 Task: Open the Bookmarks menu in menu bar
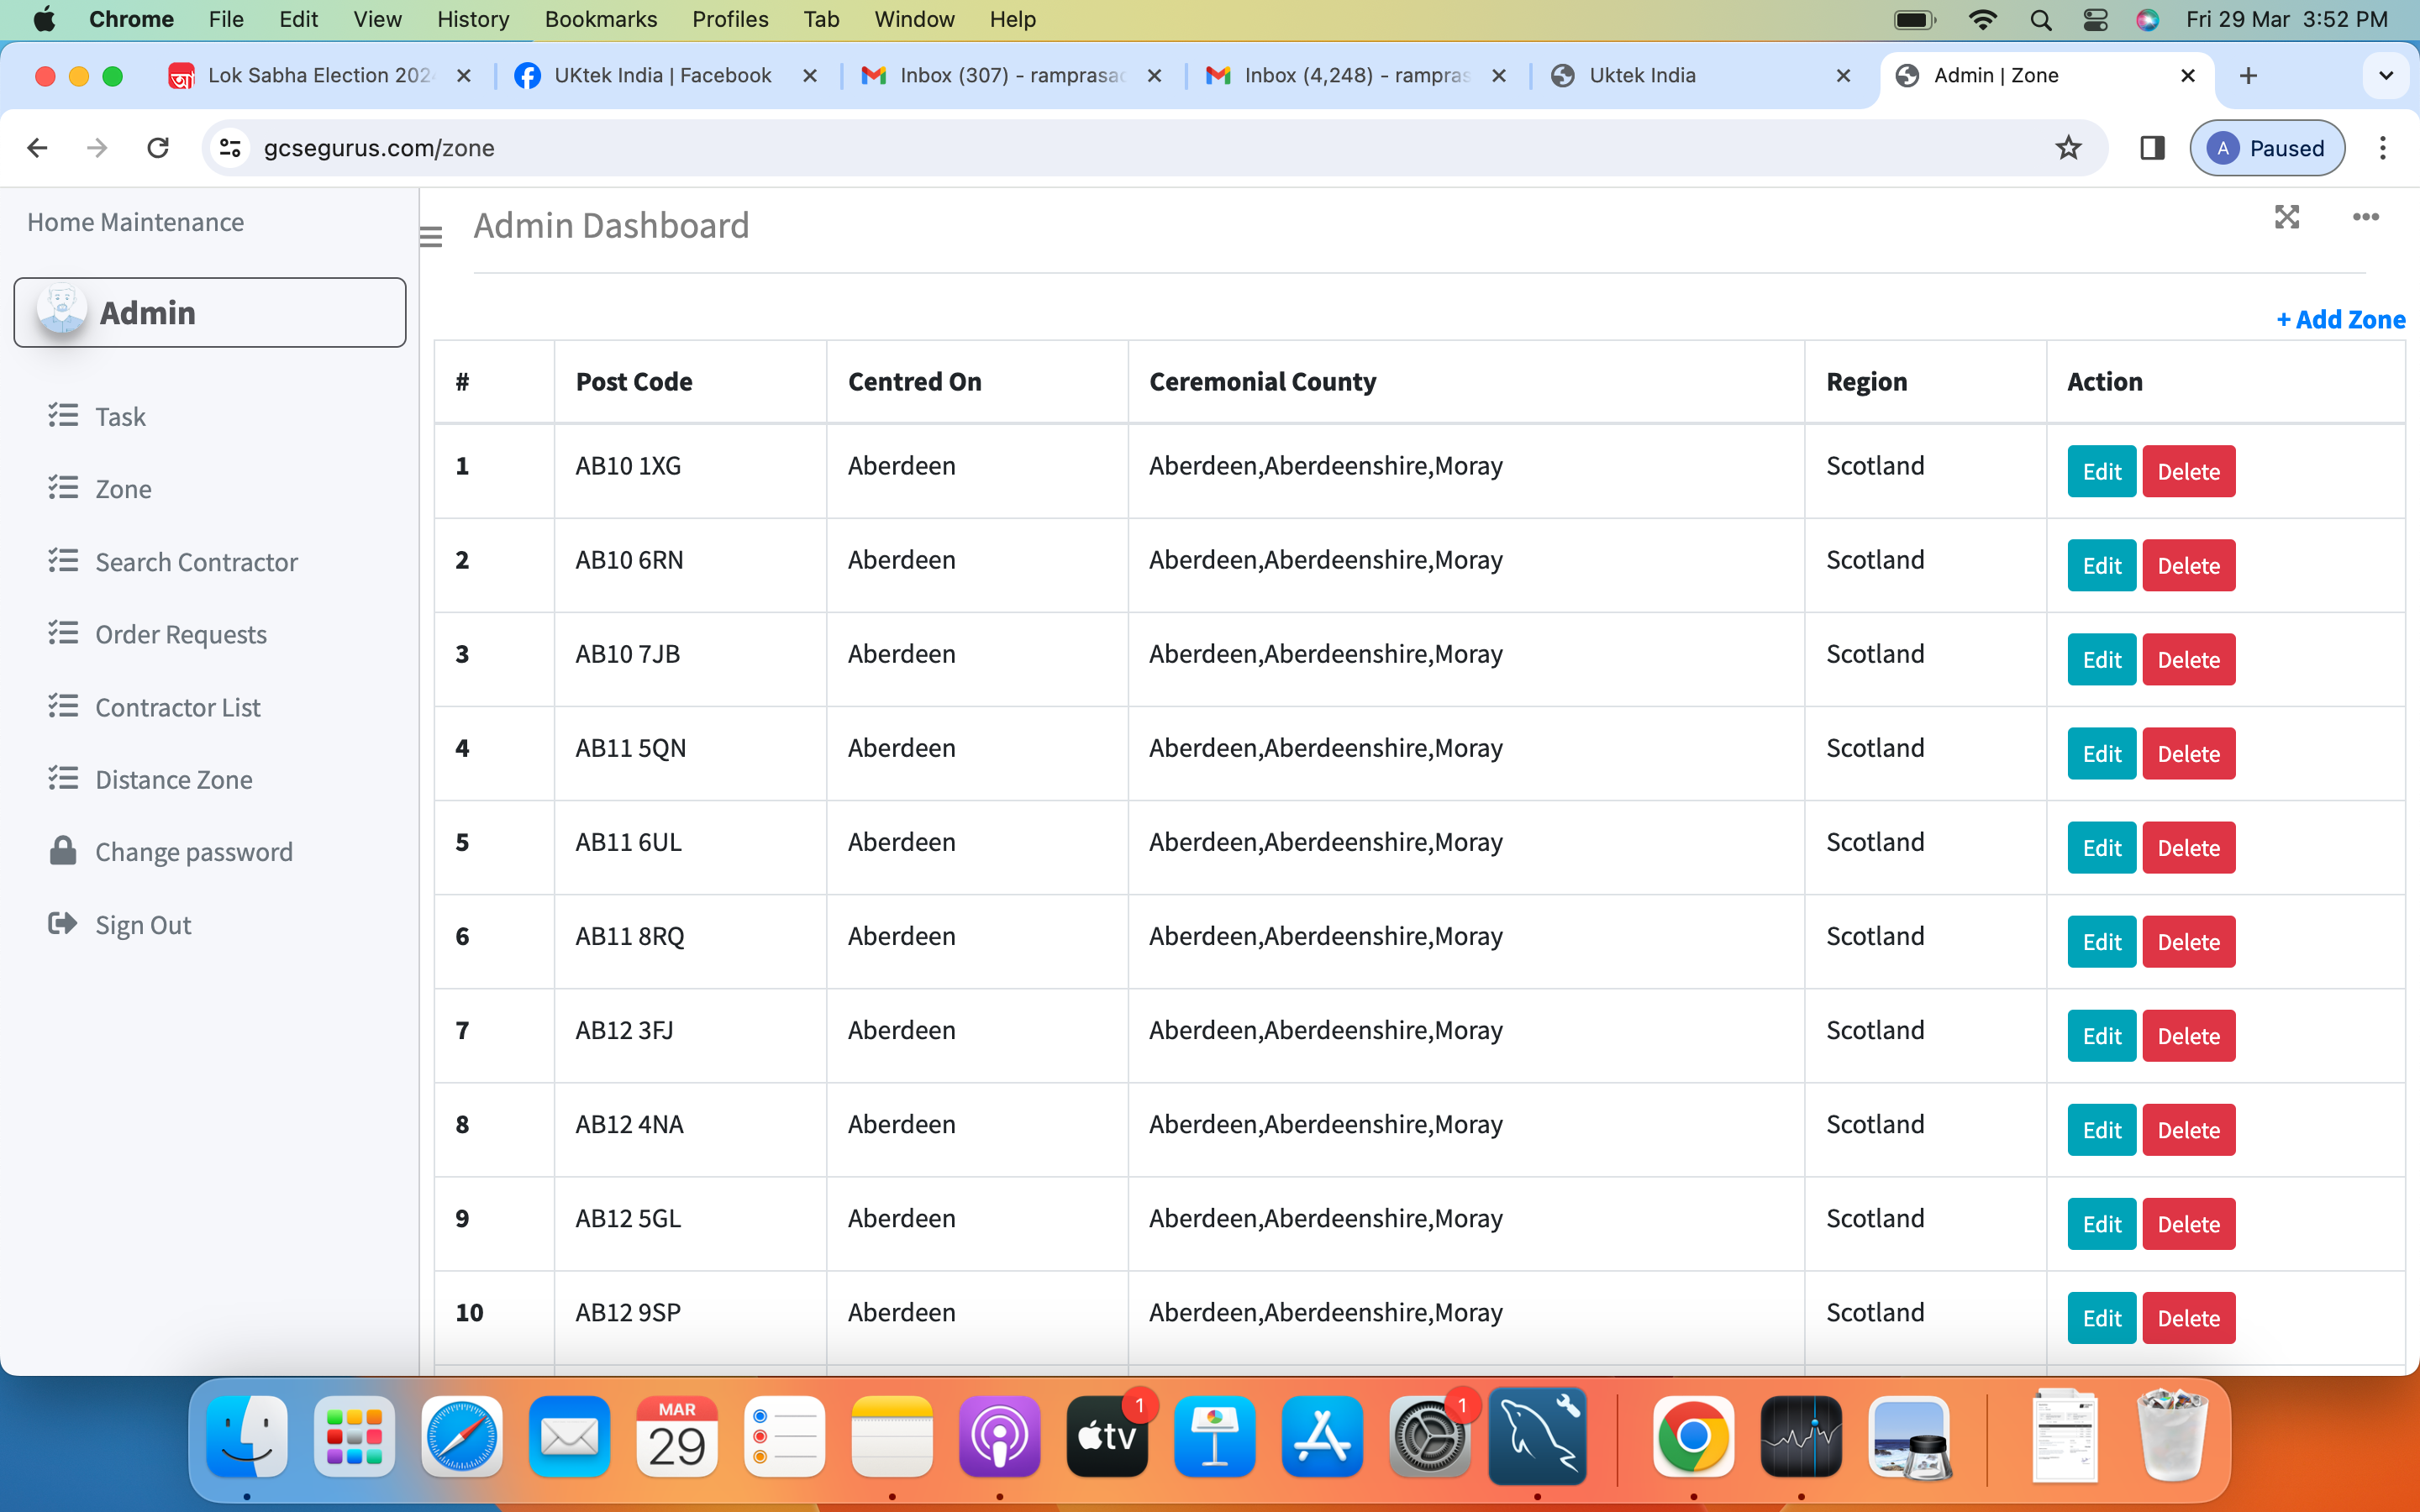pyautogui.click(x=600, y=19)
